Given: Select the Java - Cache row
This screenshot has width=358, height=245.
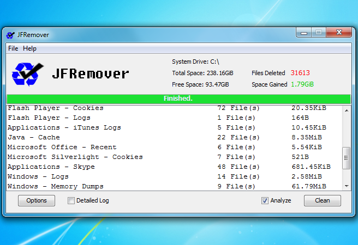Looking at the screenshot, I should coord(175,138).
